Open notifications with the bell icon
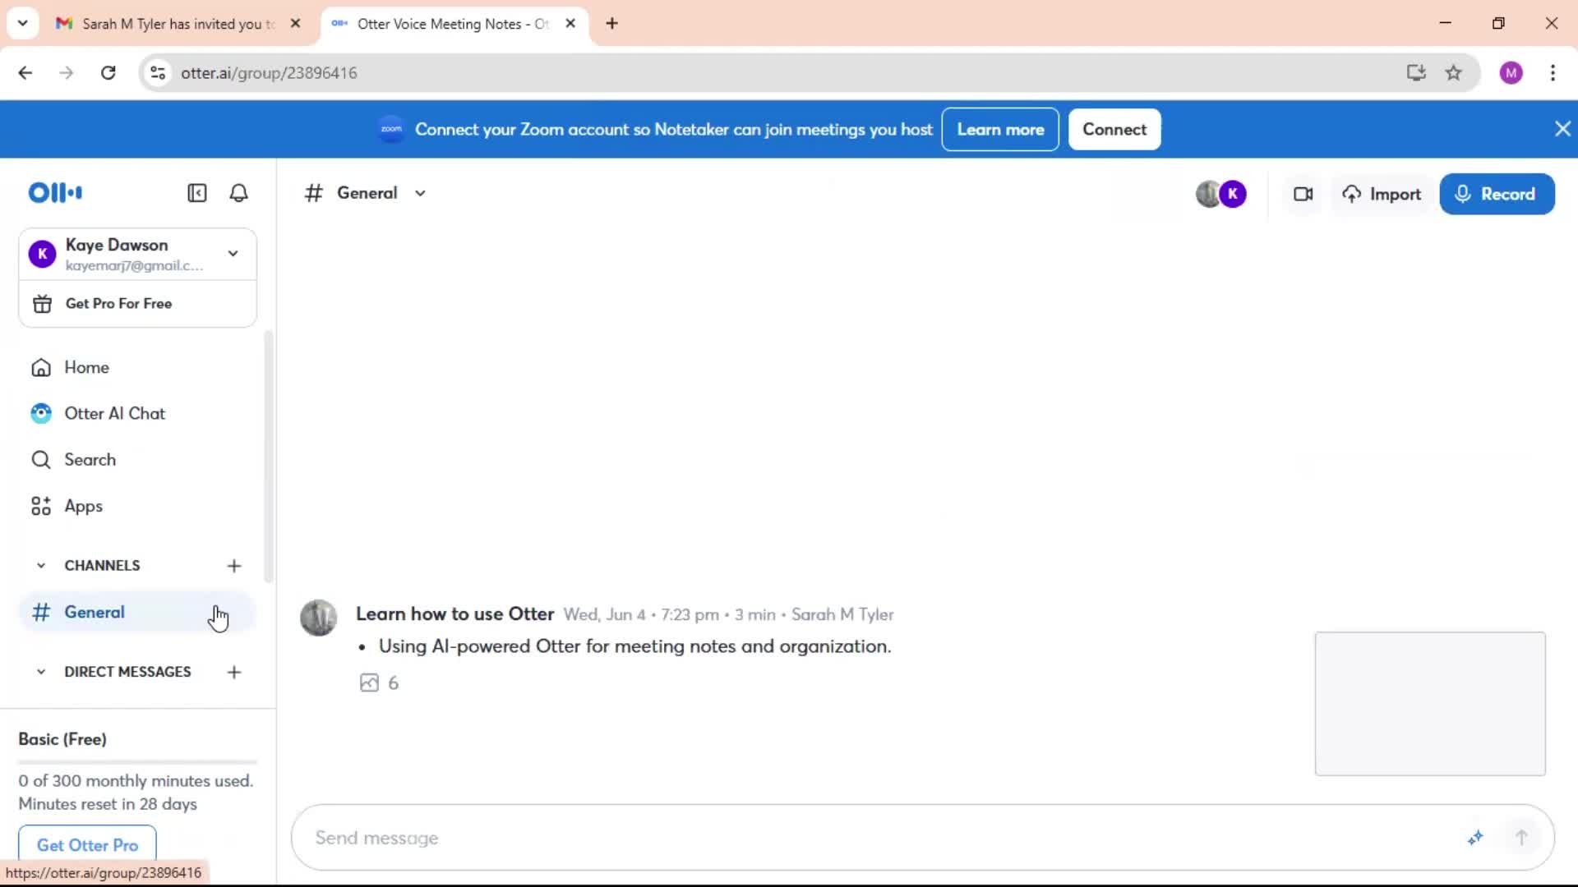 (x=238, y=193)
